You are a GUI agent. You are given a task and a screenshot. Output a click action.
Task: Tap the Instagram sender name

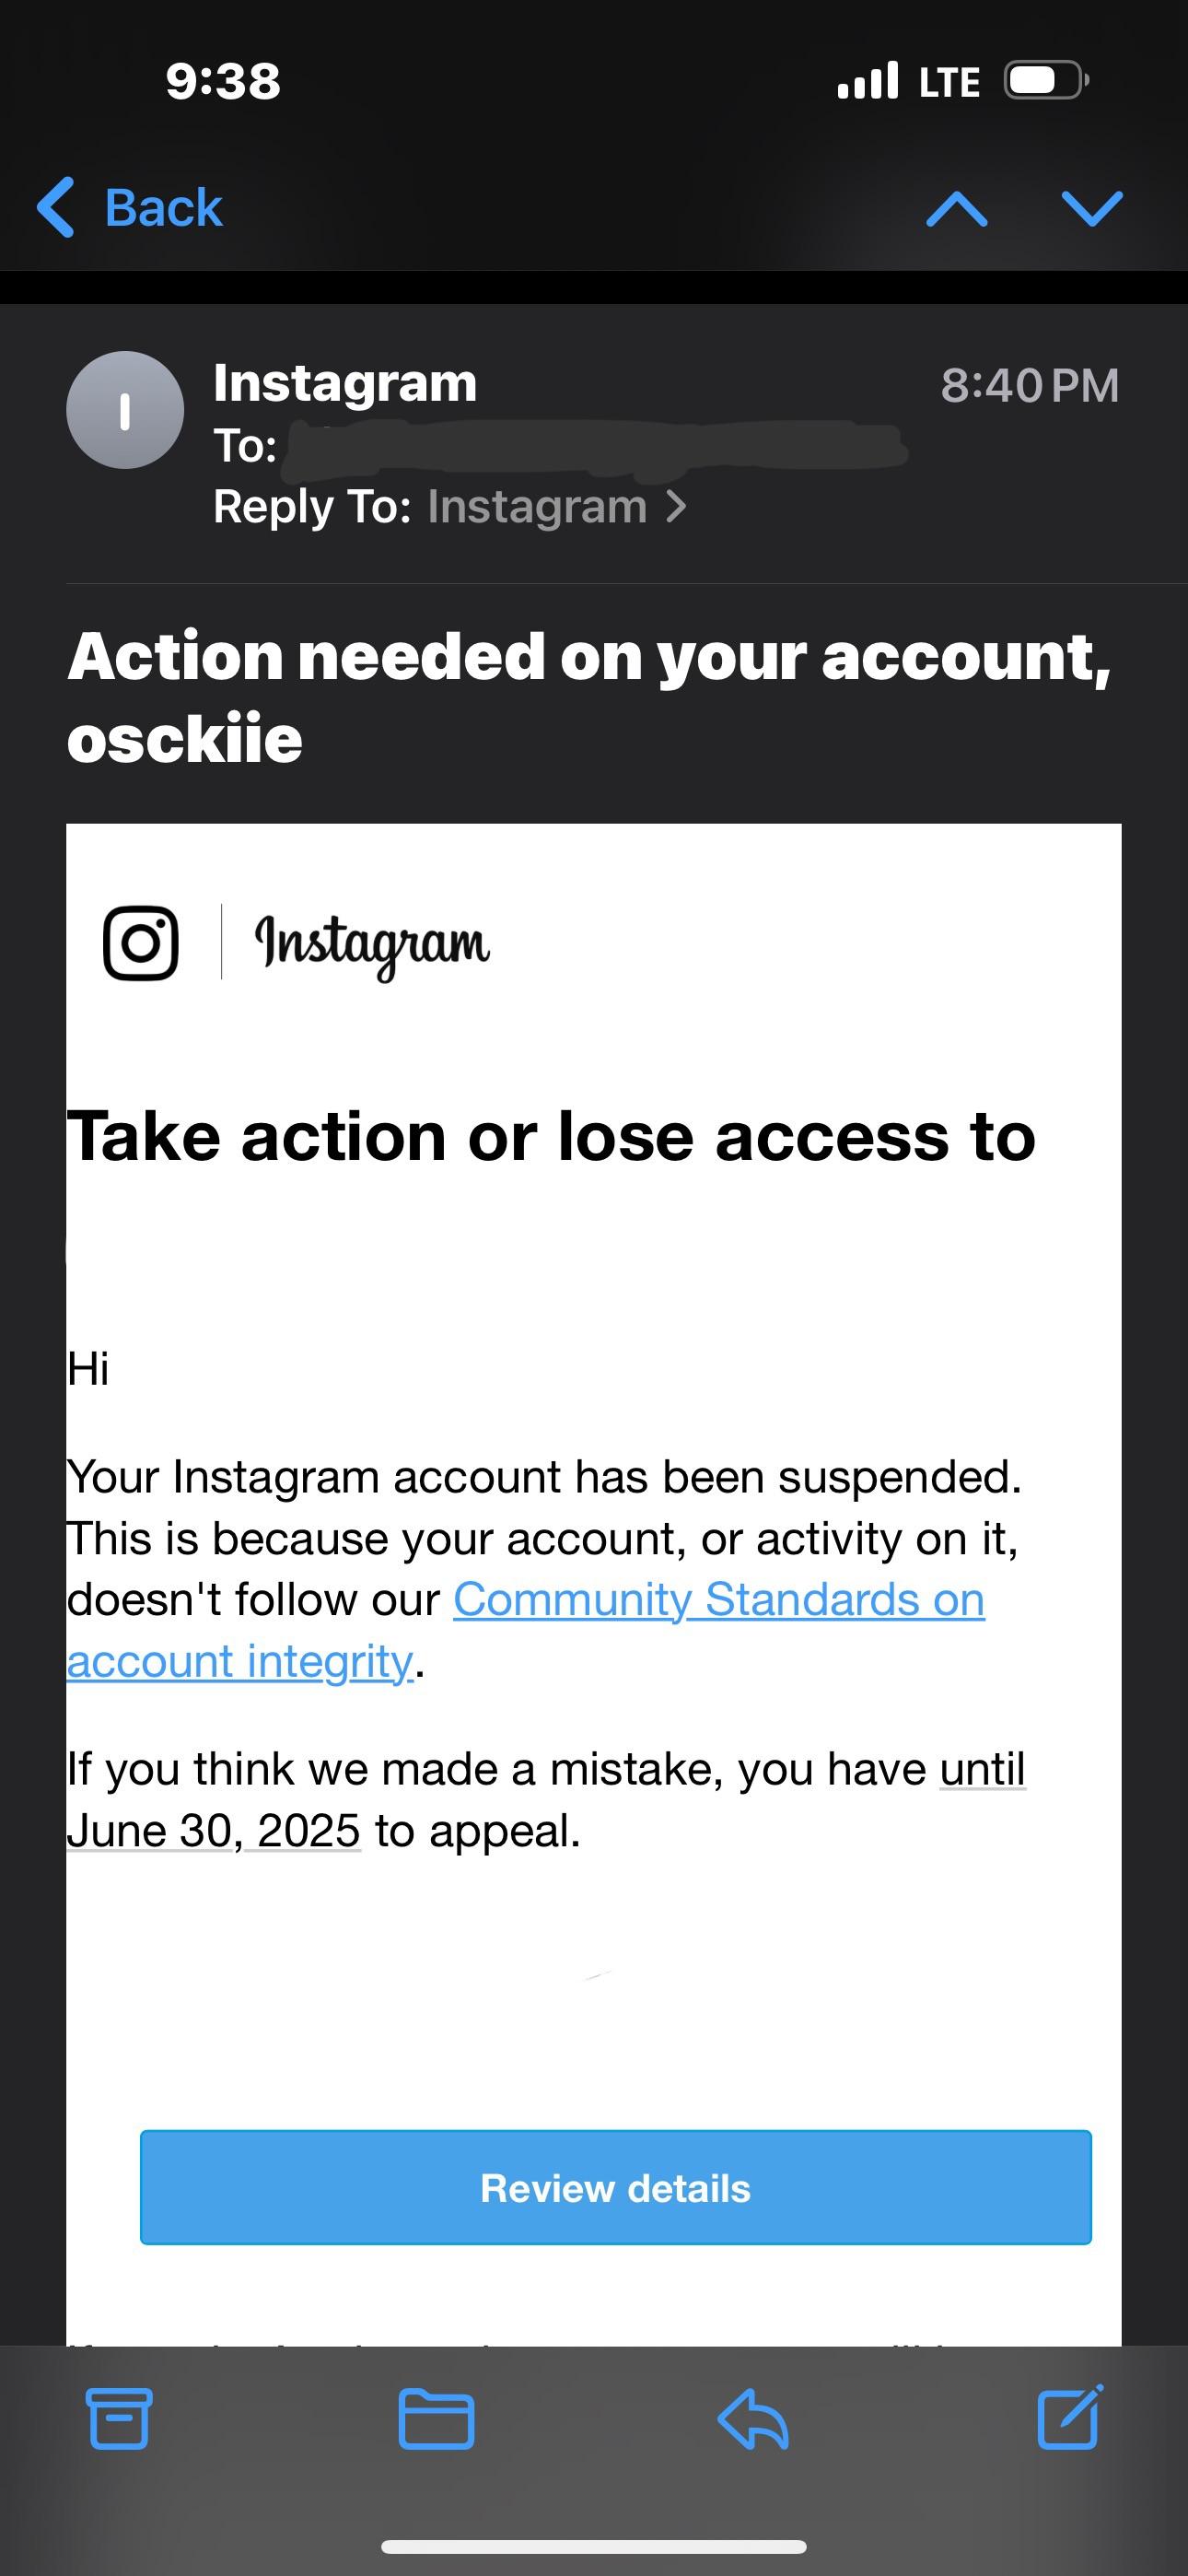tap(345, 383)
